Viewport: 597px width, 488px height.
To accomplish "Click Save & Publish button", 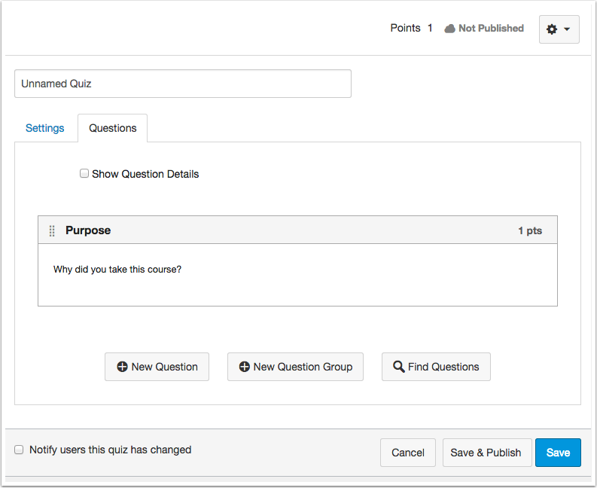I will pos(487,453).
